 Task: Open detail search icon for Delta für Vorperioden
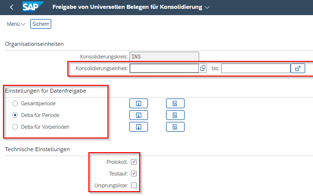coord(175,127)
